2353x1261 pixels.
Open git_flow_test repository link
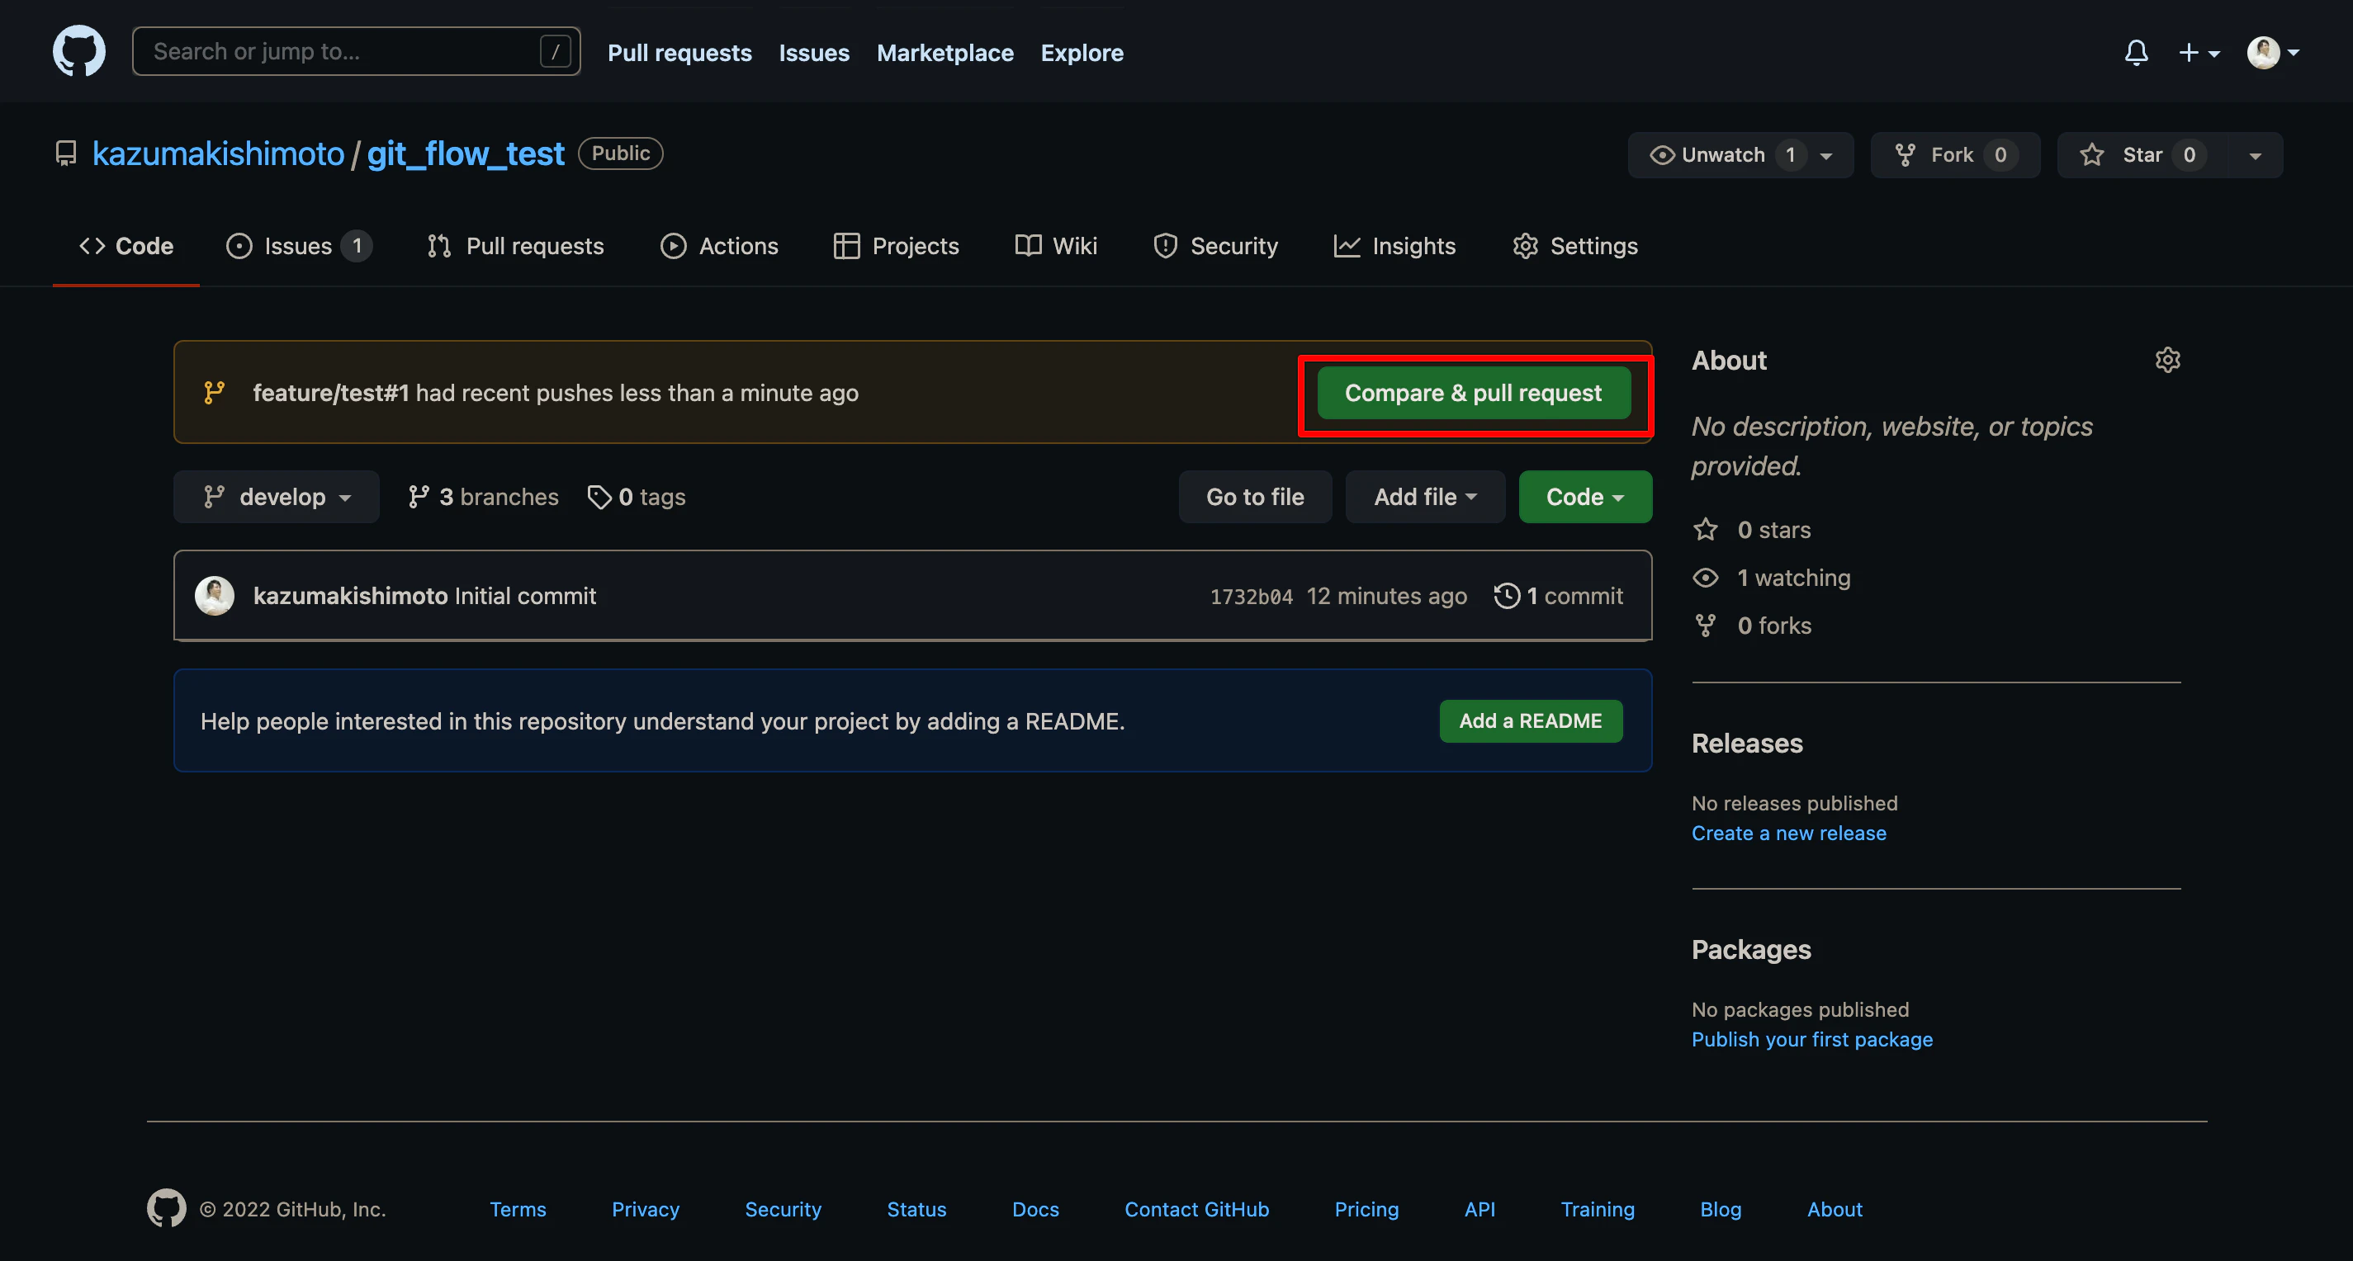tap(466, 153)
